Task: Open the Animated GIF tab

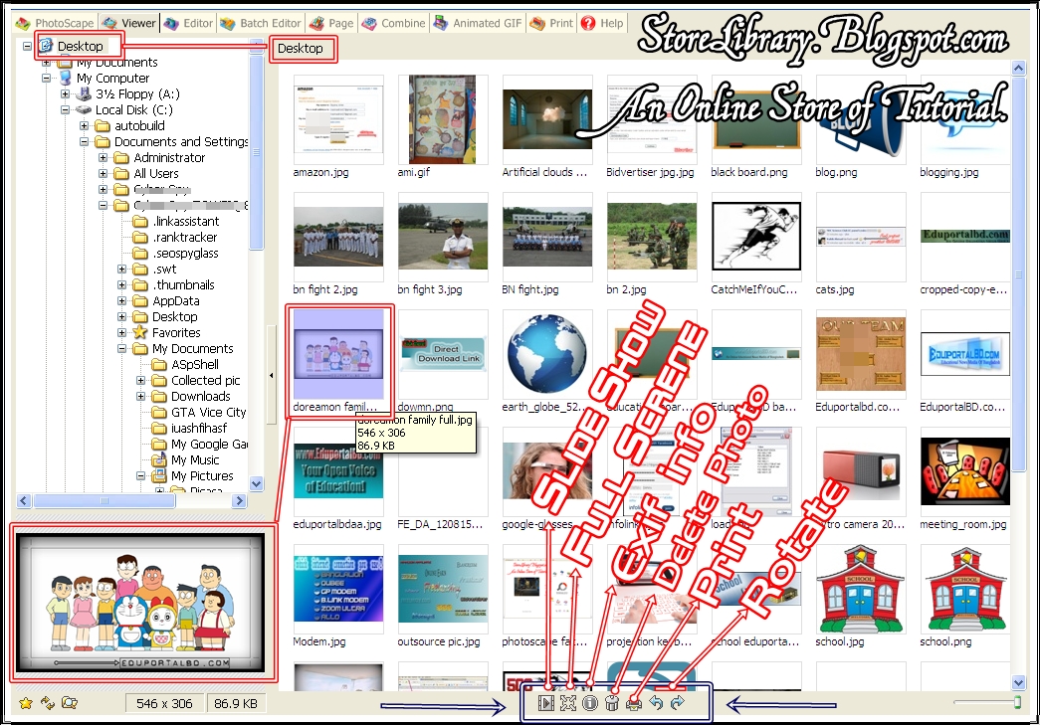Action: pyautogui.click(x=478, y=23)
